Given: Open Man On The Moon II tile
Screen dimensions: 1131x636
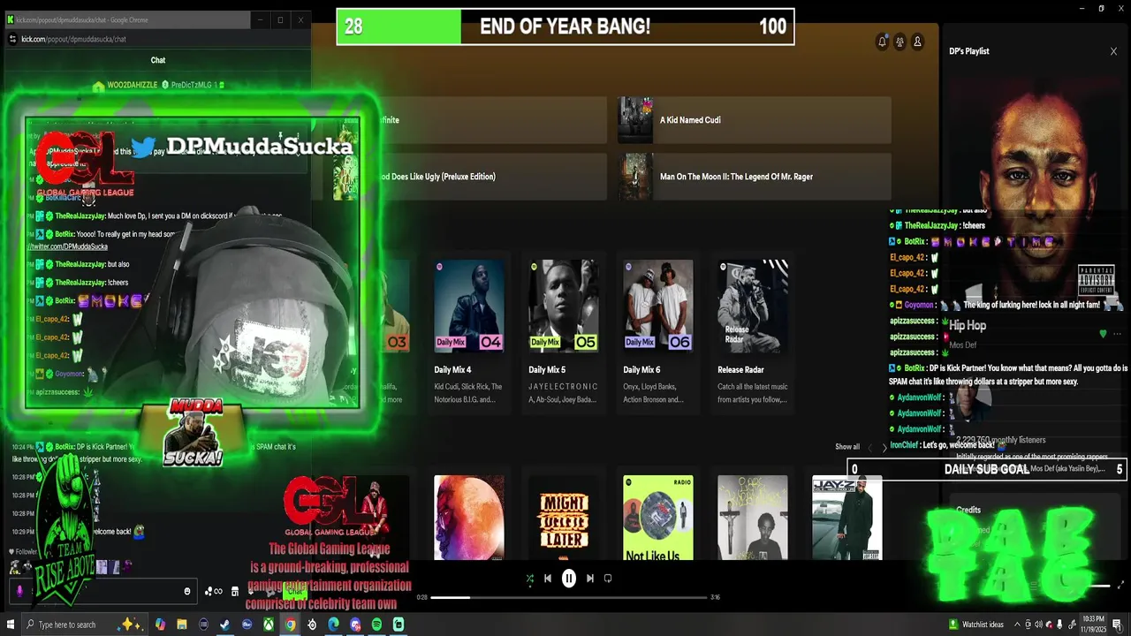Looking at the screenshot, I should 754,177.
